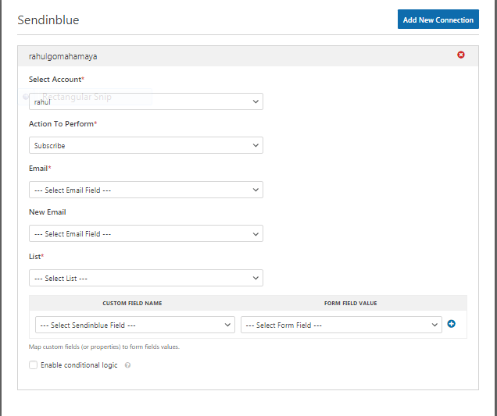Click the Action To Perform label
The width and height of the screenshot is (497, 416).
tap(63, 124)
